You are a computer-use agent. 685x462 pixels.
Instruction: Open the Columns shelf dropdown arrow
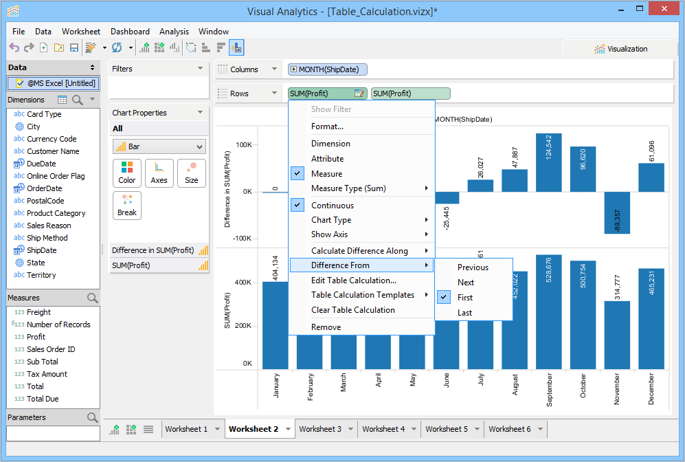(x=274, y=69)
